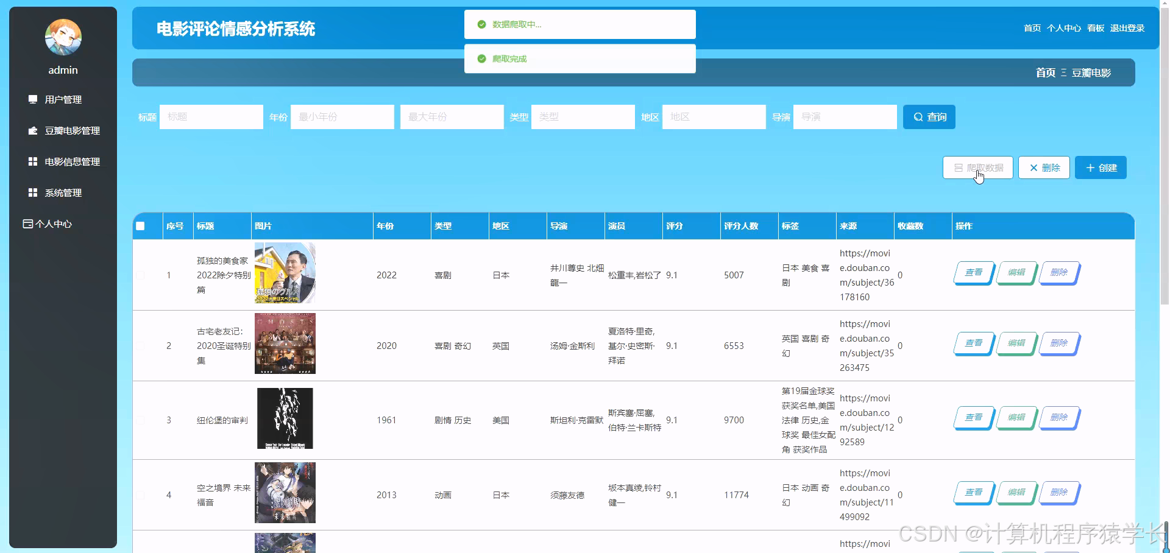Click the 电影信息管理 grid icon
Screen dimensions: 1170x553
[33, 161]
